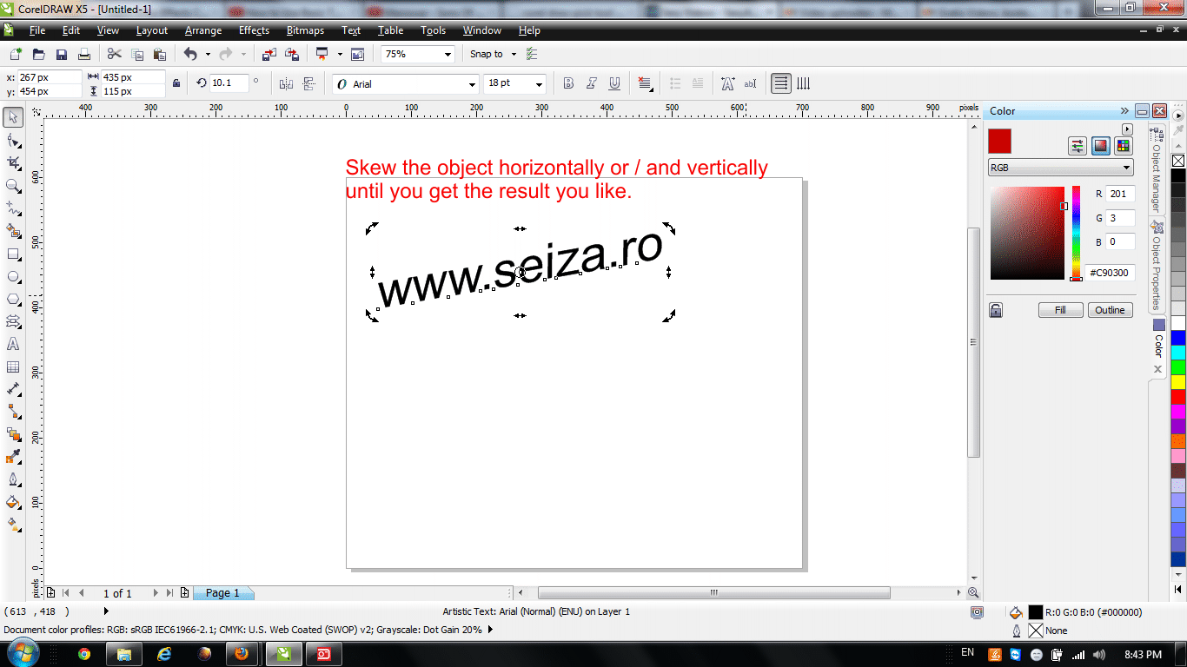The height and width of the screenshot is (667, 1187).
Task: Select the Pick tool in toolbox
Action: click(x=13, y=117)
